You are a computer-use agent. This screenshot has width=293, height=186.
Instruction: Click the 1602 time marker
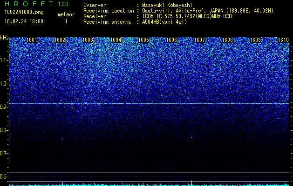[x=60, y=40]
